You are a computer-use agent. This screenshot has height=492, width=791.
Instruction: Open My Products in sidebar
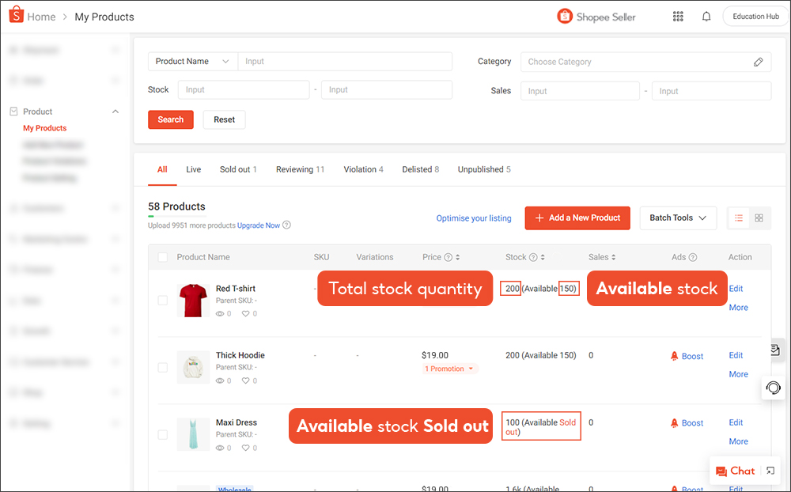coord(45,128)
